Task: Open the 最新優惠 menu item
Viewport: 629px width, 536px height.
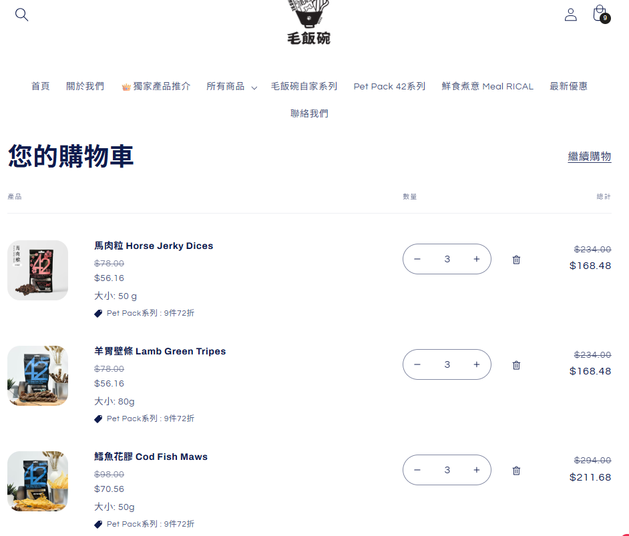Action: coord(568,87)
